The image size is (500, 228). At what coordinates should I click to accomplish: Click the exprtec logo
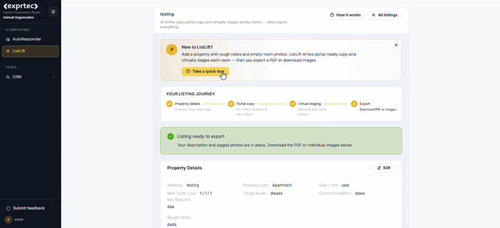click(21, 6)
